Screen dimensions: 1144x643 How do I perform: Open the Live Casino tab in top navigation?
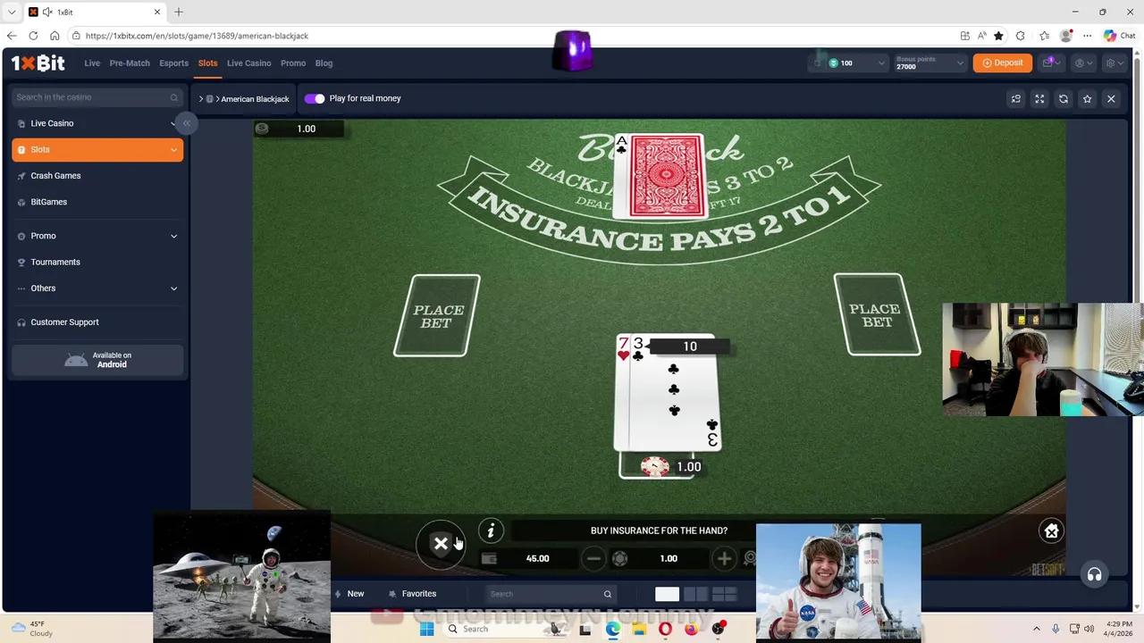(248, 63)
